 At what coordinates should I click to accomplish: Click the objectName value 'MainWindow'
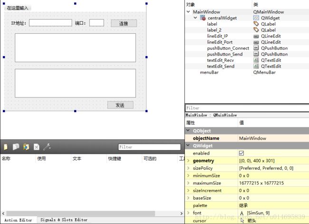coord(252,138)
